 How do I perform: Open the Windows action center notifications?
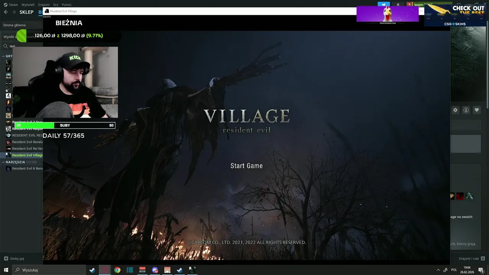tap(481, 270)
